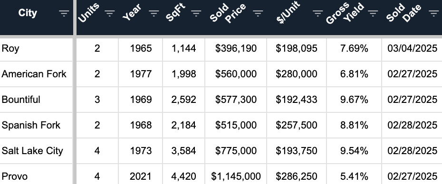
Task: Click the Bountiful city cell
Action: [37, 100]
